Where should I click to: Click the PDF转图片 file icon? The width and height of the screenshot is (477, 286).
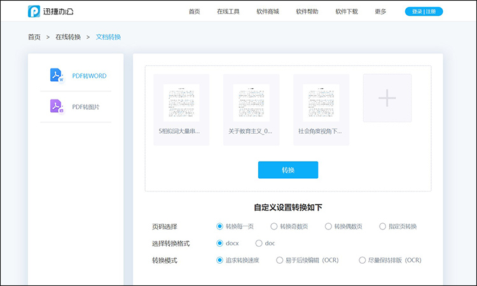(x=57, y=107)
